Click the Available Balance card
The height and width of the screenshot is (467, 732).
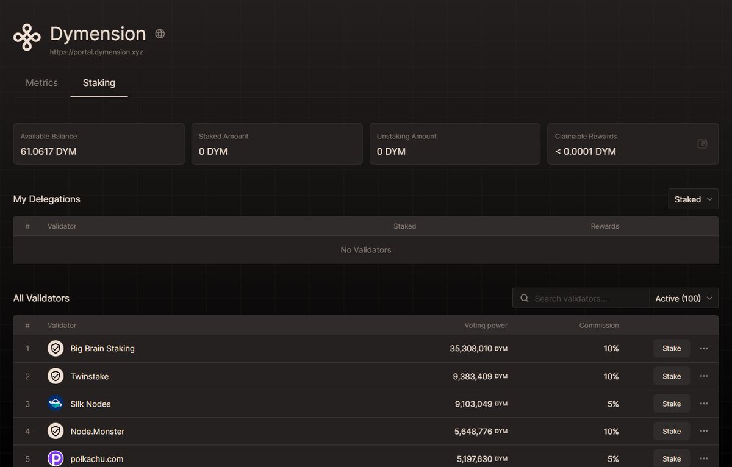tap(99, 144)
